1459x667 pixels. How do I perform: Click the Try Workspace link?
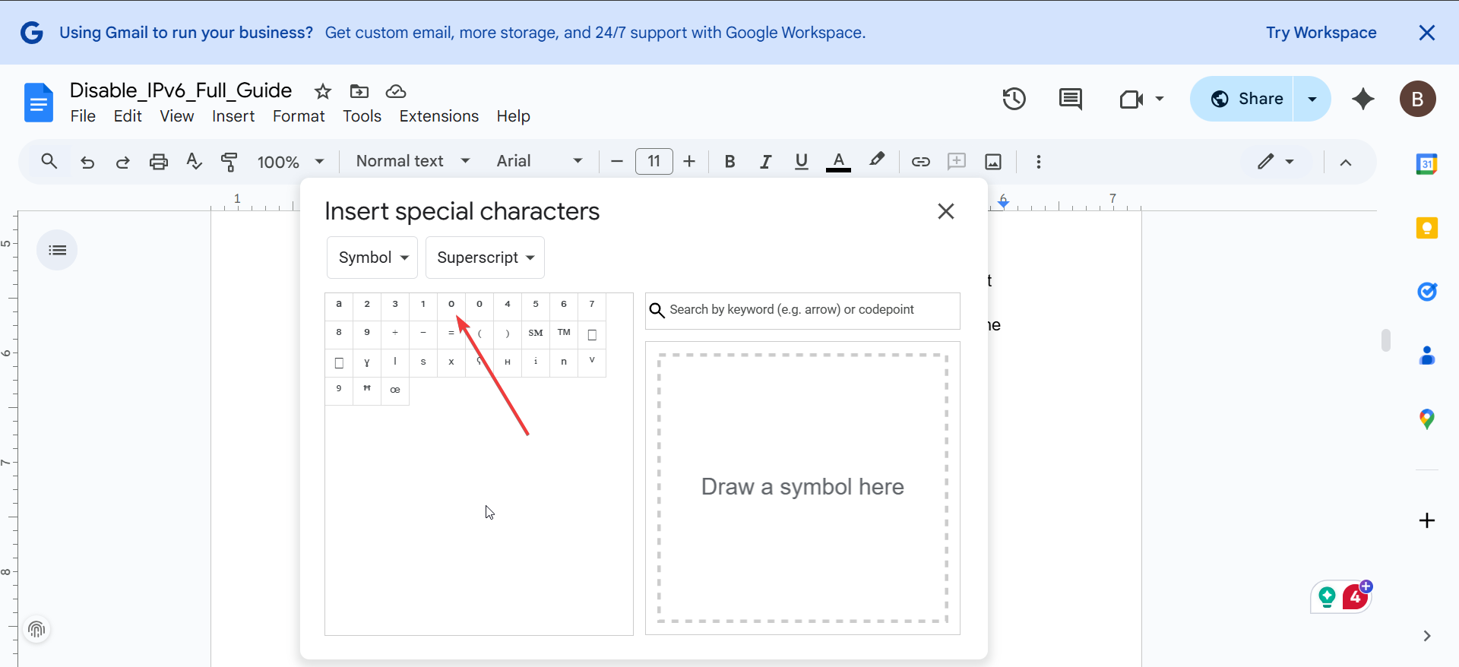coord(1321,33)
